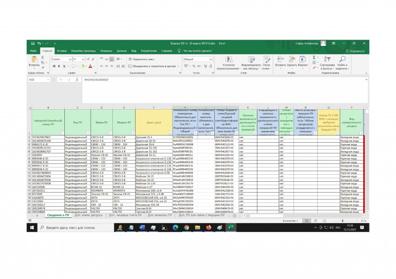The height and width of the screenshot is (279, 396).
Task: Activate the Format Painter brush
Action: pyautogui.click(x=43, y=67)
